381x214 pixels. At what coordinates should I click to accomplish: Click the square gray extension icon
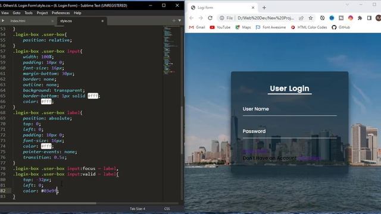point(341,18)
